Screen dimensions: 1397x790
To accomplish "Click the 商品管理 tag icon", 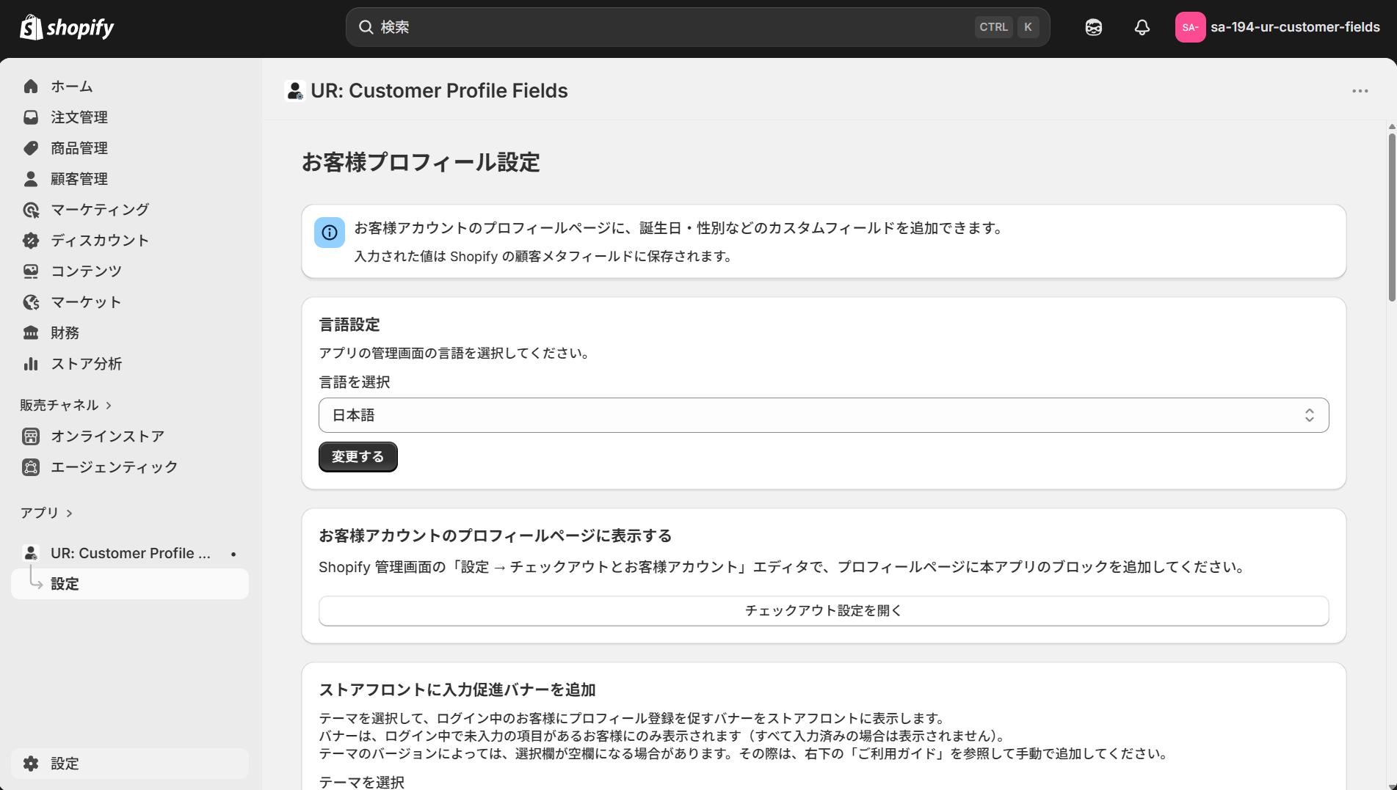I will 31,148.
